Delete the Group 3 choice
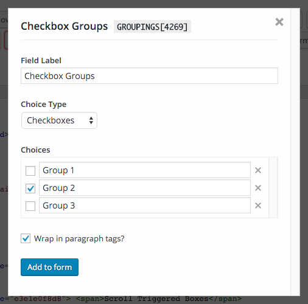The width and height of the screenshot is (308, 304). tap(258, 206)
